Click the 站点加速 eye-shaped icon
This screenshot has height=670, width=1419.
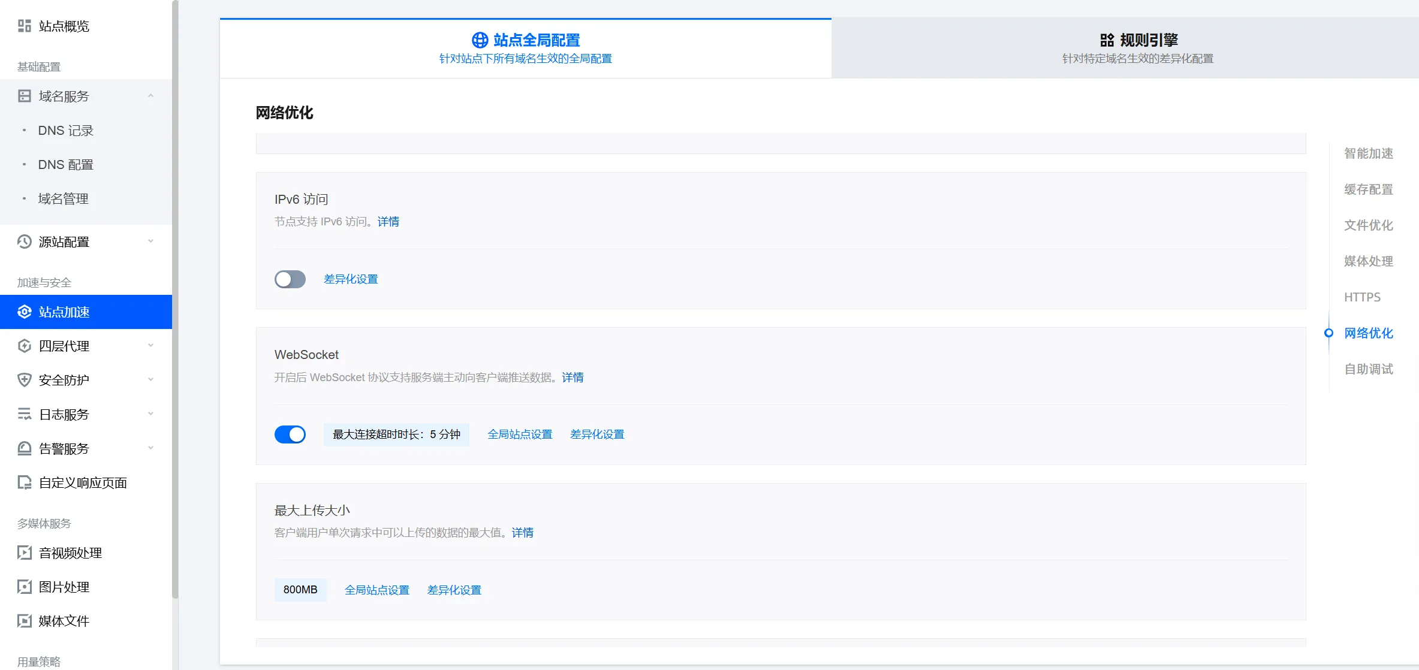(24, 312)
